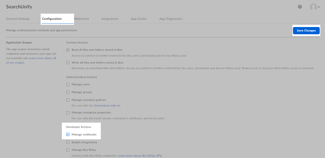
Task: Uncheck Read all files and folders checkbox
Action: tap(68, 50)
